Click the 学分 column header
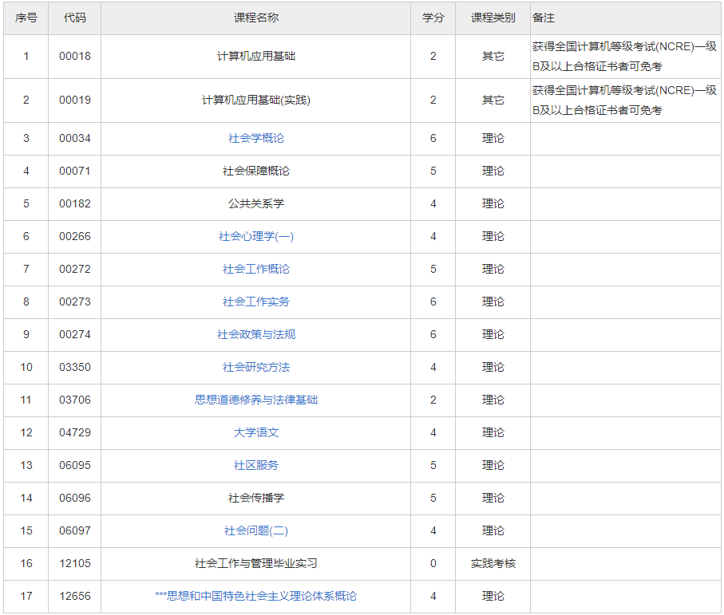 (433, 18)
